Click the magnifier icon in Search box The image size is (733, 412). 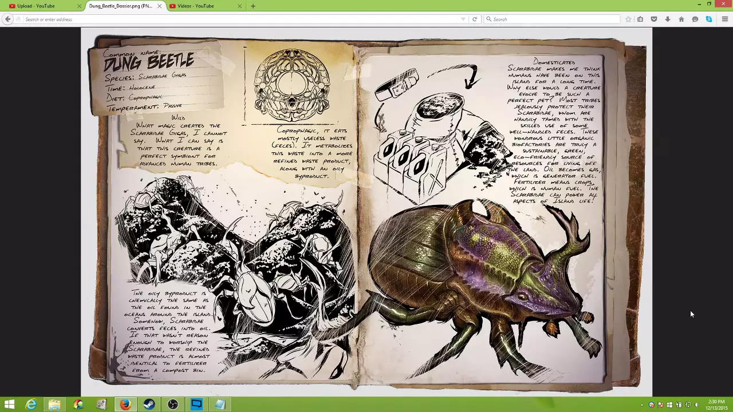coord(488,19)
